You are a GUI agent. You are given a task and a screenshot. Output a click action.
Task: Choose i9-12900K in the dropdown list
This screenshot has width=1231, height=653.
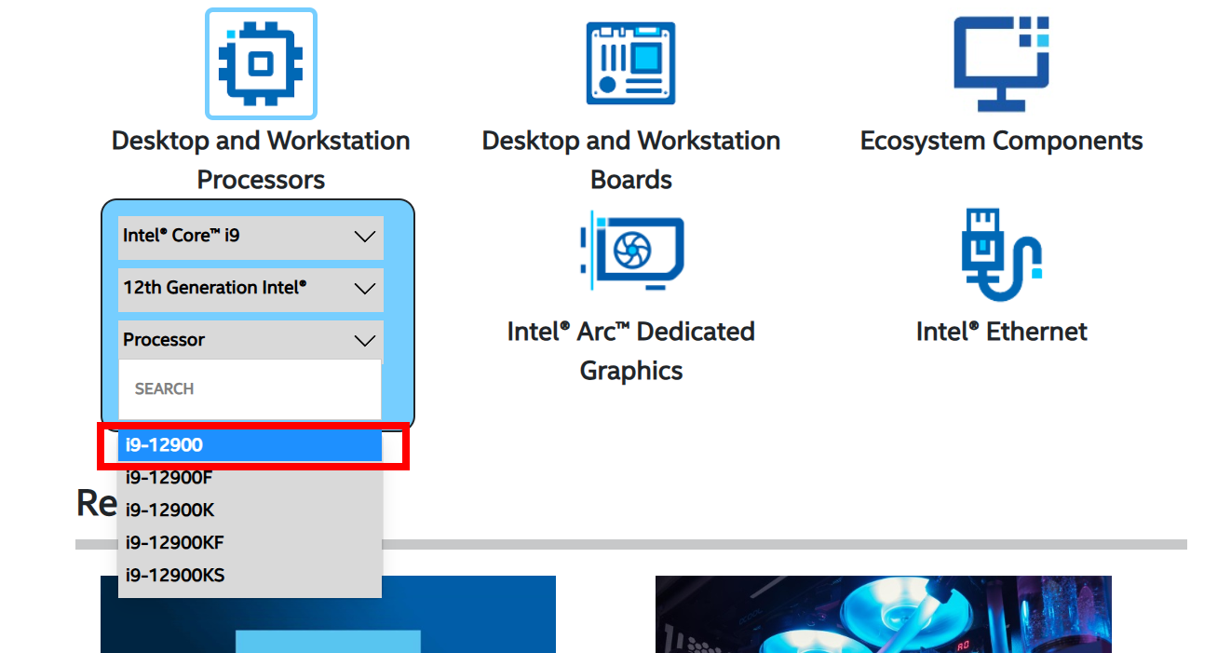click(x=250, y=510)
